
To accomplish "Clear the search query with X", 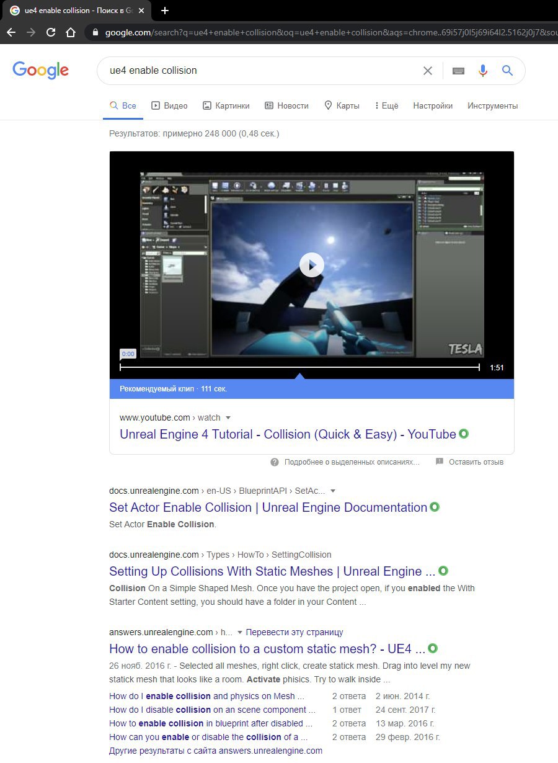I will 428,71.
